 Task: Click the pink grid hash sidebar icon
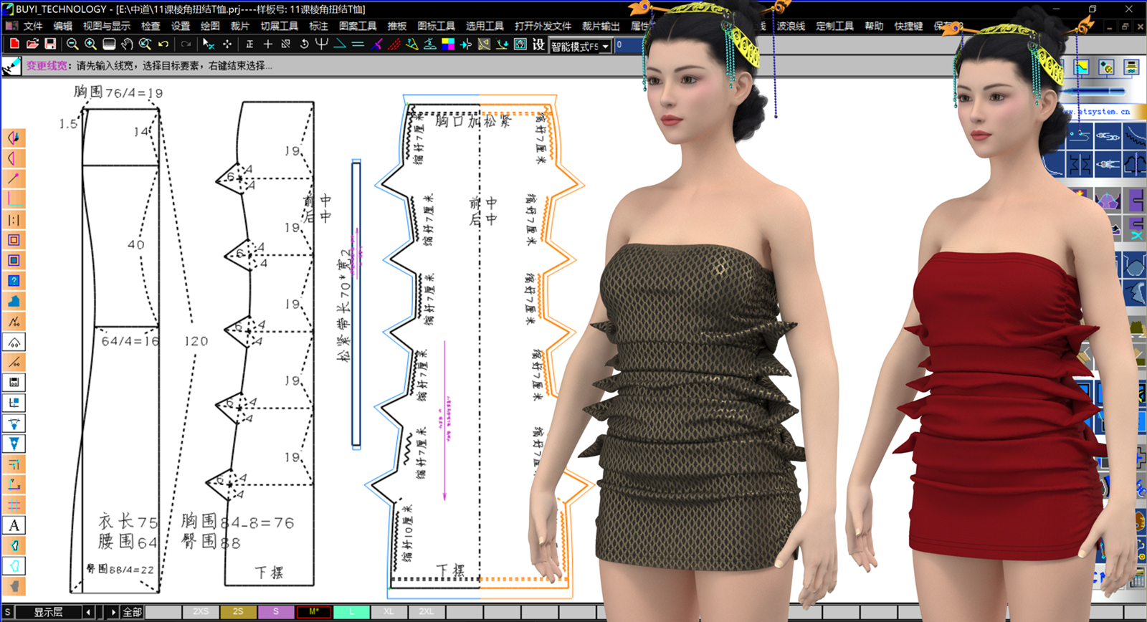14,504
